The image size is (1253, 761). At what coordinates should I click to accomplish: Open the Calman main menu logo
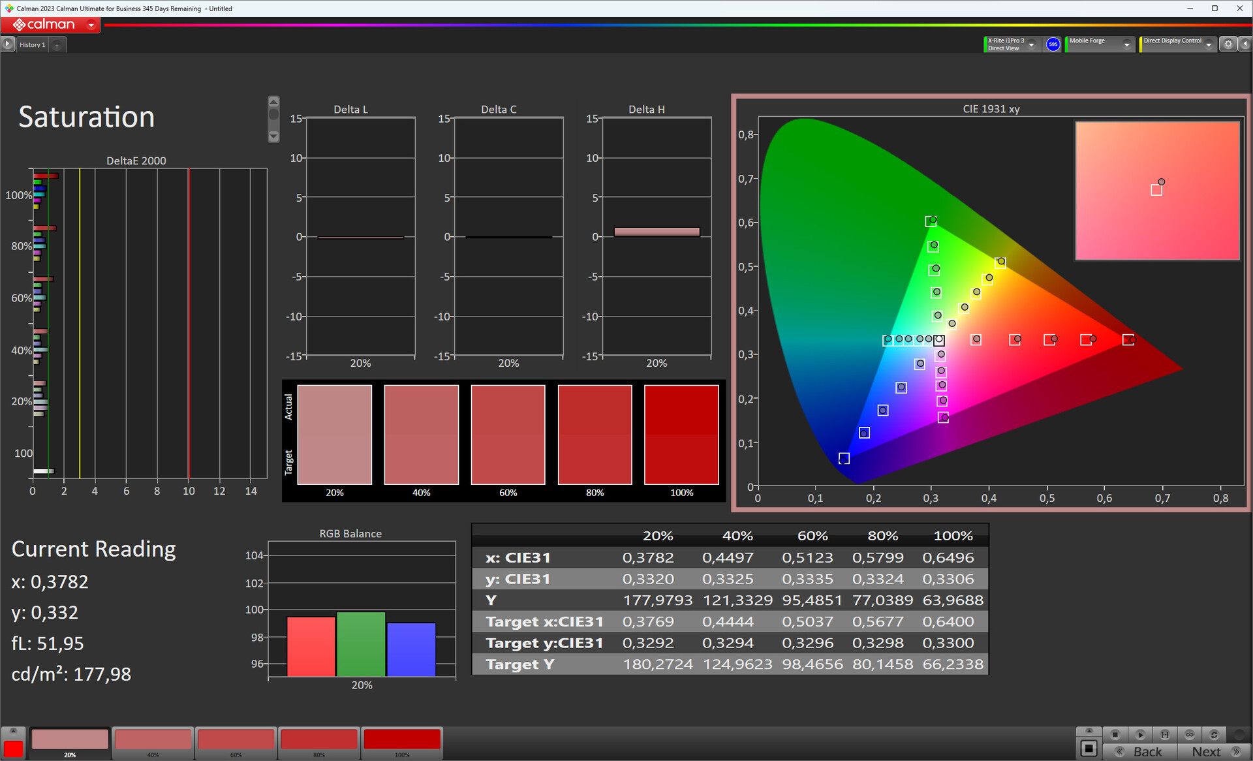(x=44, y=25)
